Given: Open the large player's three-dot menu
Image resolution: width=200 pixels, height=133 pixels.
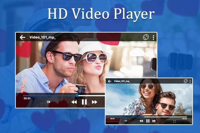Looking at the screenshot, I should tap(153, 37).
